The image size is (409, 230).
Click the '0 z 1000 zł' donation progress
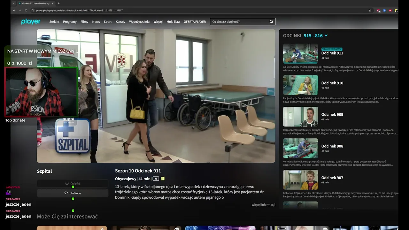[20, 63]
